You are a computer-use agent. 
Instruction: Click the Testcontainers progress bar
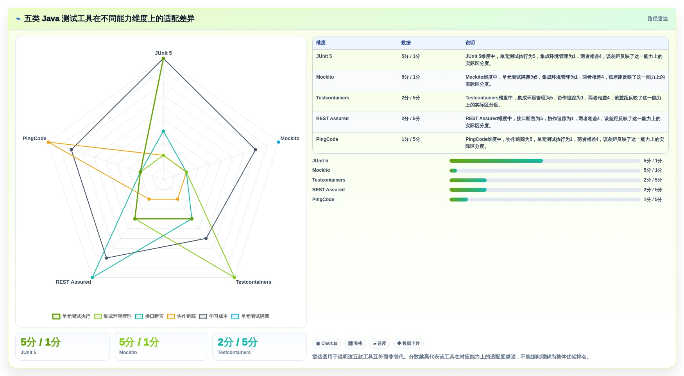[545, 180]
